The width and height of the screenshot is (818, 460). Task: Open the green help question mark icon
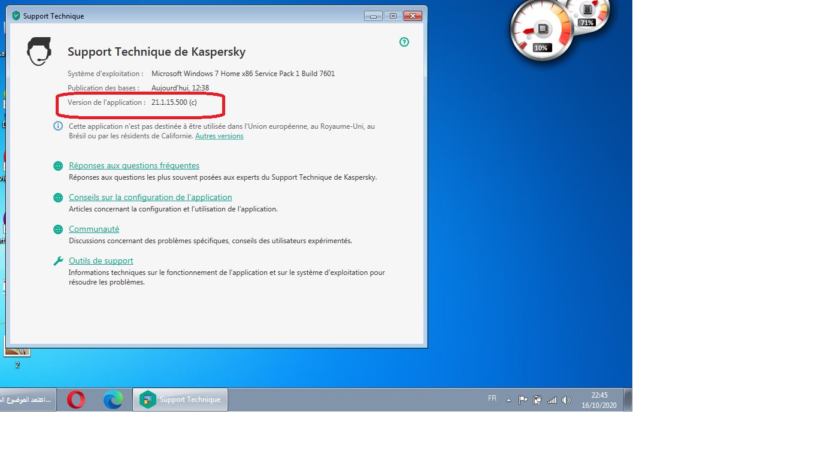[404, 42]
